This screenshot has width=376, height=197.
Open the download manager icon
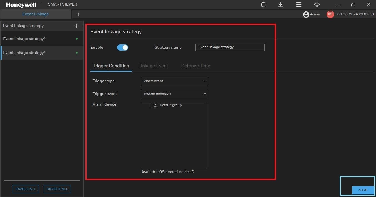click(x=280, y=4)
